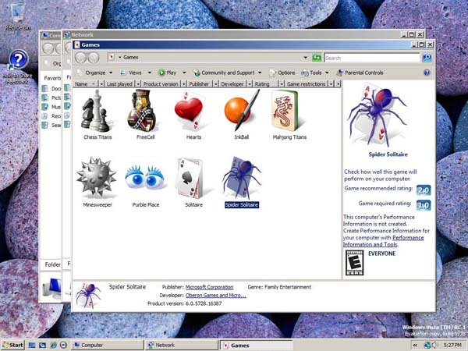Open the Mahjong Titans icon
468x351 pixels.
click(289, 111)
